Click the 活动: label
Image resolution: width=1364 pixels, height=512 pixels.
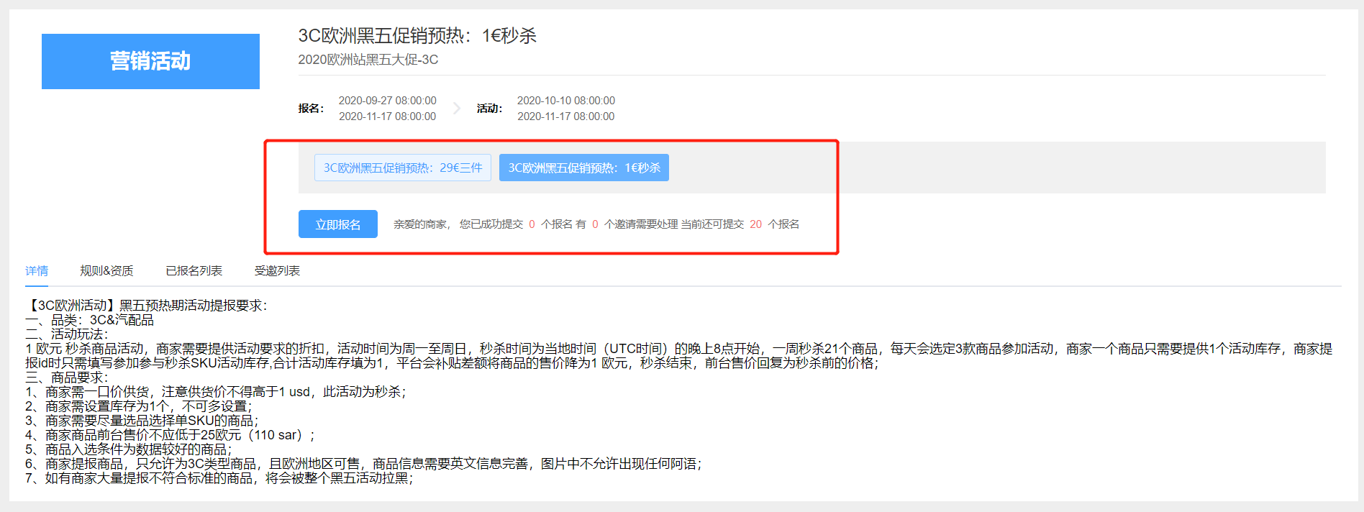click(x=489, y=109)
